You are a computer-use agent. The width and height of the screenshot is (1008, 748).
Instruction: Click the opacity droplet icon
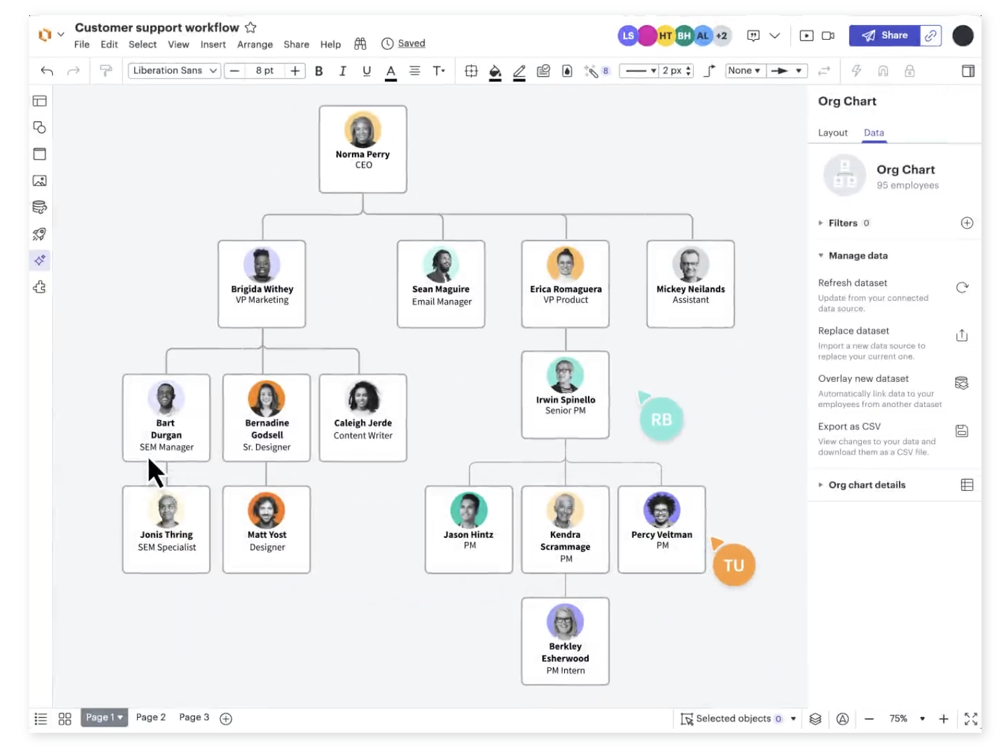point(567,71)
